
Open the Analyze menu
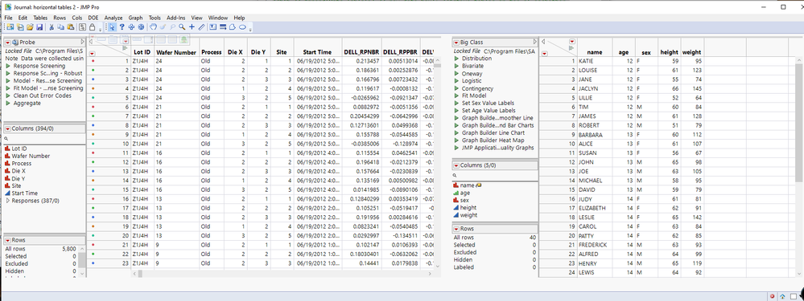pos(113,18)
